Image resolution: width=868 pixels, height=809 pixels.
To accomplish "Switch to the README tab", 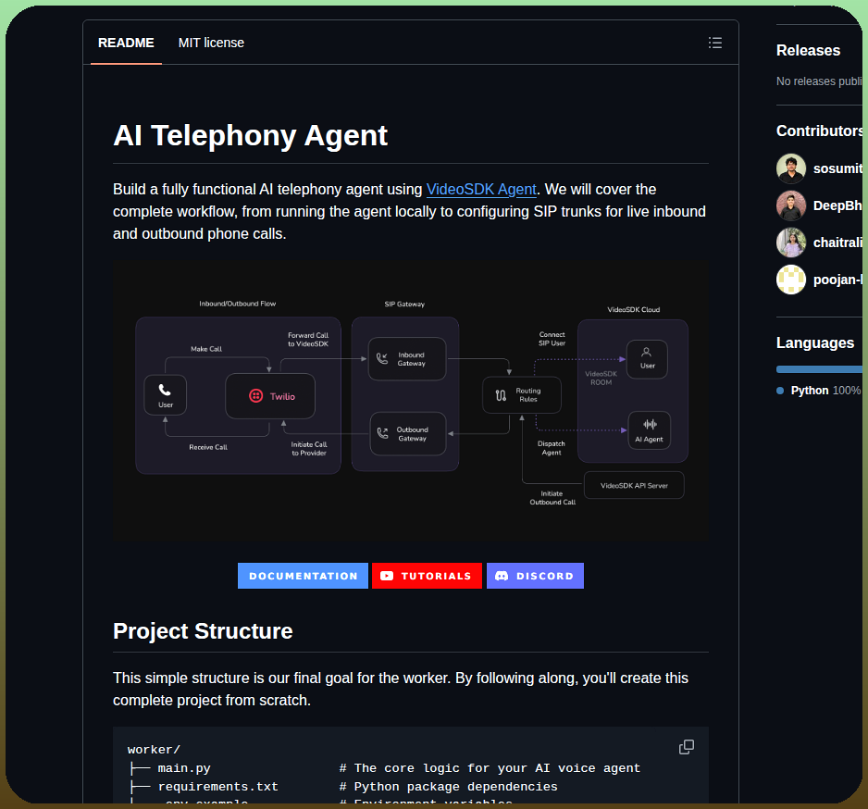I will click(126, 43).
